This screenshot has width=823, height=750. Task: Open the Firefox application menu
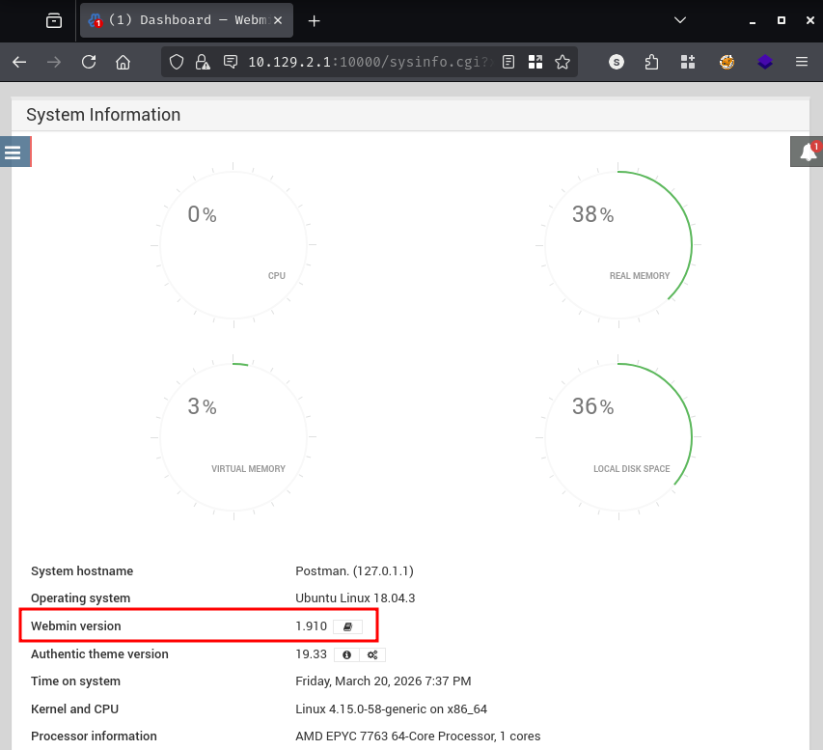click(x=801, y=62)
